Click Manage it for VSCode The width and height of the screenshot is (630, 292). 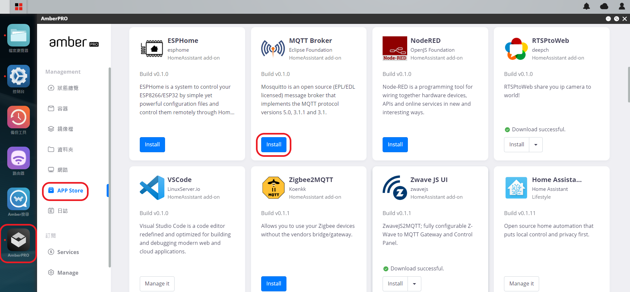157,284
